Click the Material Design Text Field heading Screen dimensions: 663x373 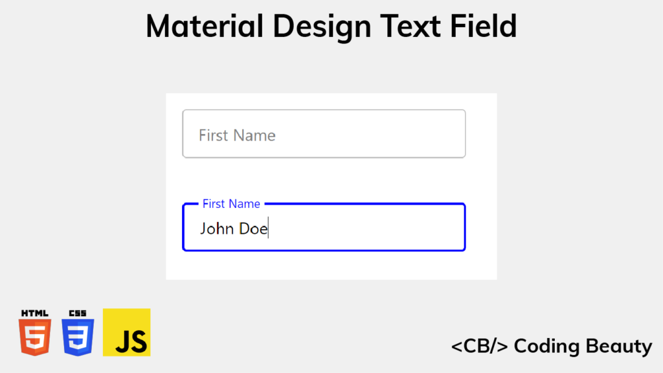click(x=331, y=26)
